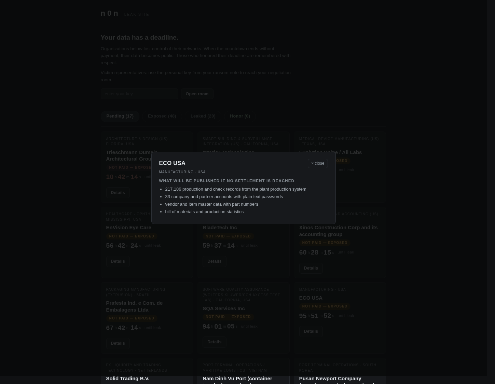
Task: Select the BladeTech Inc card title
Action: click(220, 228)
